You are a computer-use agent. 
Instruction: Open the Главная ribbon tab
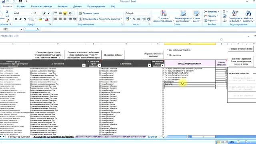(x=7, y=6)
